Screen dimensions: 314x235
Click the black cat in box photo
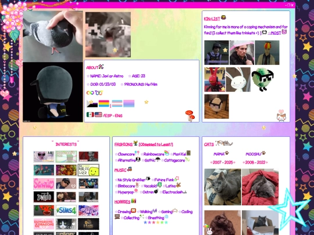(x=260, y=223)
